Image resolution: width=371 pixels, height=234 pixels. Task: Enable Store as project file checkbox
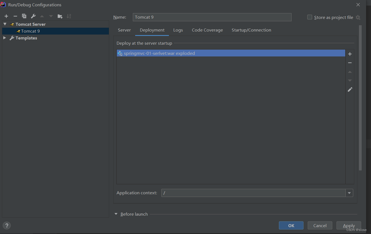[310, 17]
